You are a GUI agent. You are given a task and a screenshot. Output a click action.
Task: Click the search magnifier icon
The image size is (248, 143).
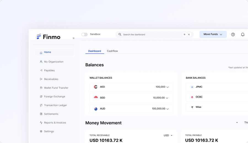[120, 34]
